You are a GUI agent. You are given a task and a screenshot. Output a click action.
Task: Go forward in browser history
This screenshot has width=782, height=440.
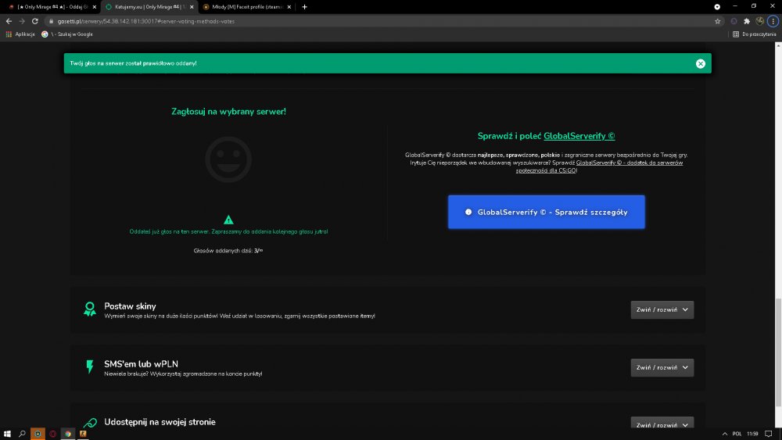point(21,21)
